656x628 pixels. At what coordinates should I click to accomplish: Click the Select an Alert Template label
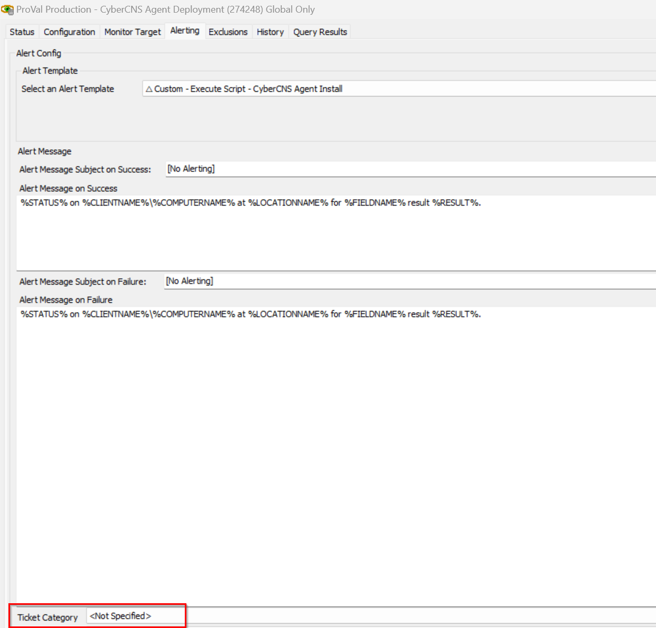pyautogui.click(x=67, y=89)
